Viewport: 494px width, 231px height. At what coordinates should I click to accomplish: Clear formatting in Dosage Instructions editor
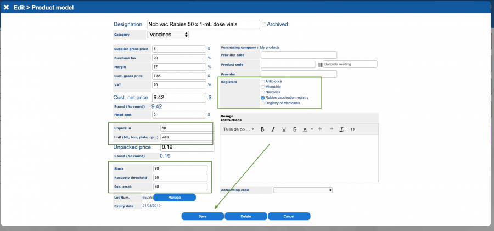coord(342,129)
